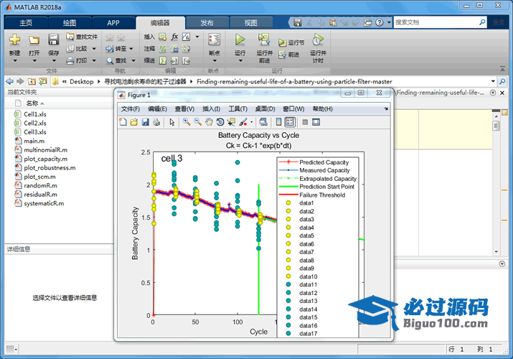Click the New file plus icon
The width and height of the screenshot is (513, 359).
[14, 39]
